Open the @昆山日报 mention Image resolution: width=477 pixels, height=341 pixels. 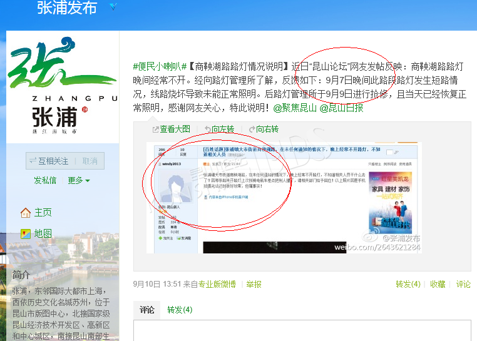[341, 108]
